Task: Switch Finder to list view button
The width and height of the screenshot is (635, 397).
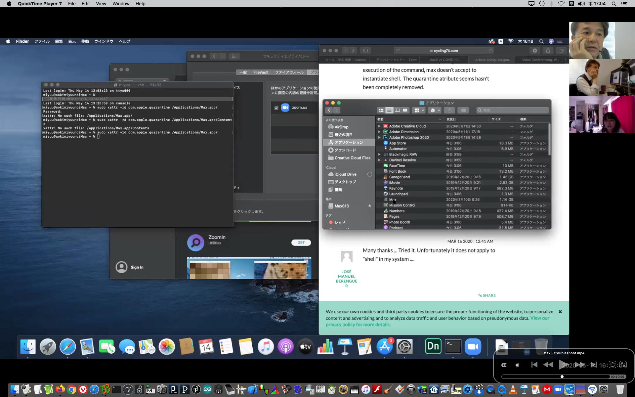Action: [x=389, y=110]
